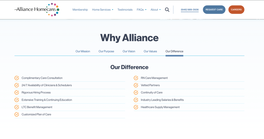Click the (646) 989-3936 phone link
The width and height of the screenshot is (264, 139).
pos(190,10)
